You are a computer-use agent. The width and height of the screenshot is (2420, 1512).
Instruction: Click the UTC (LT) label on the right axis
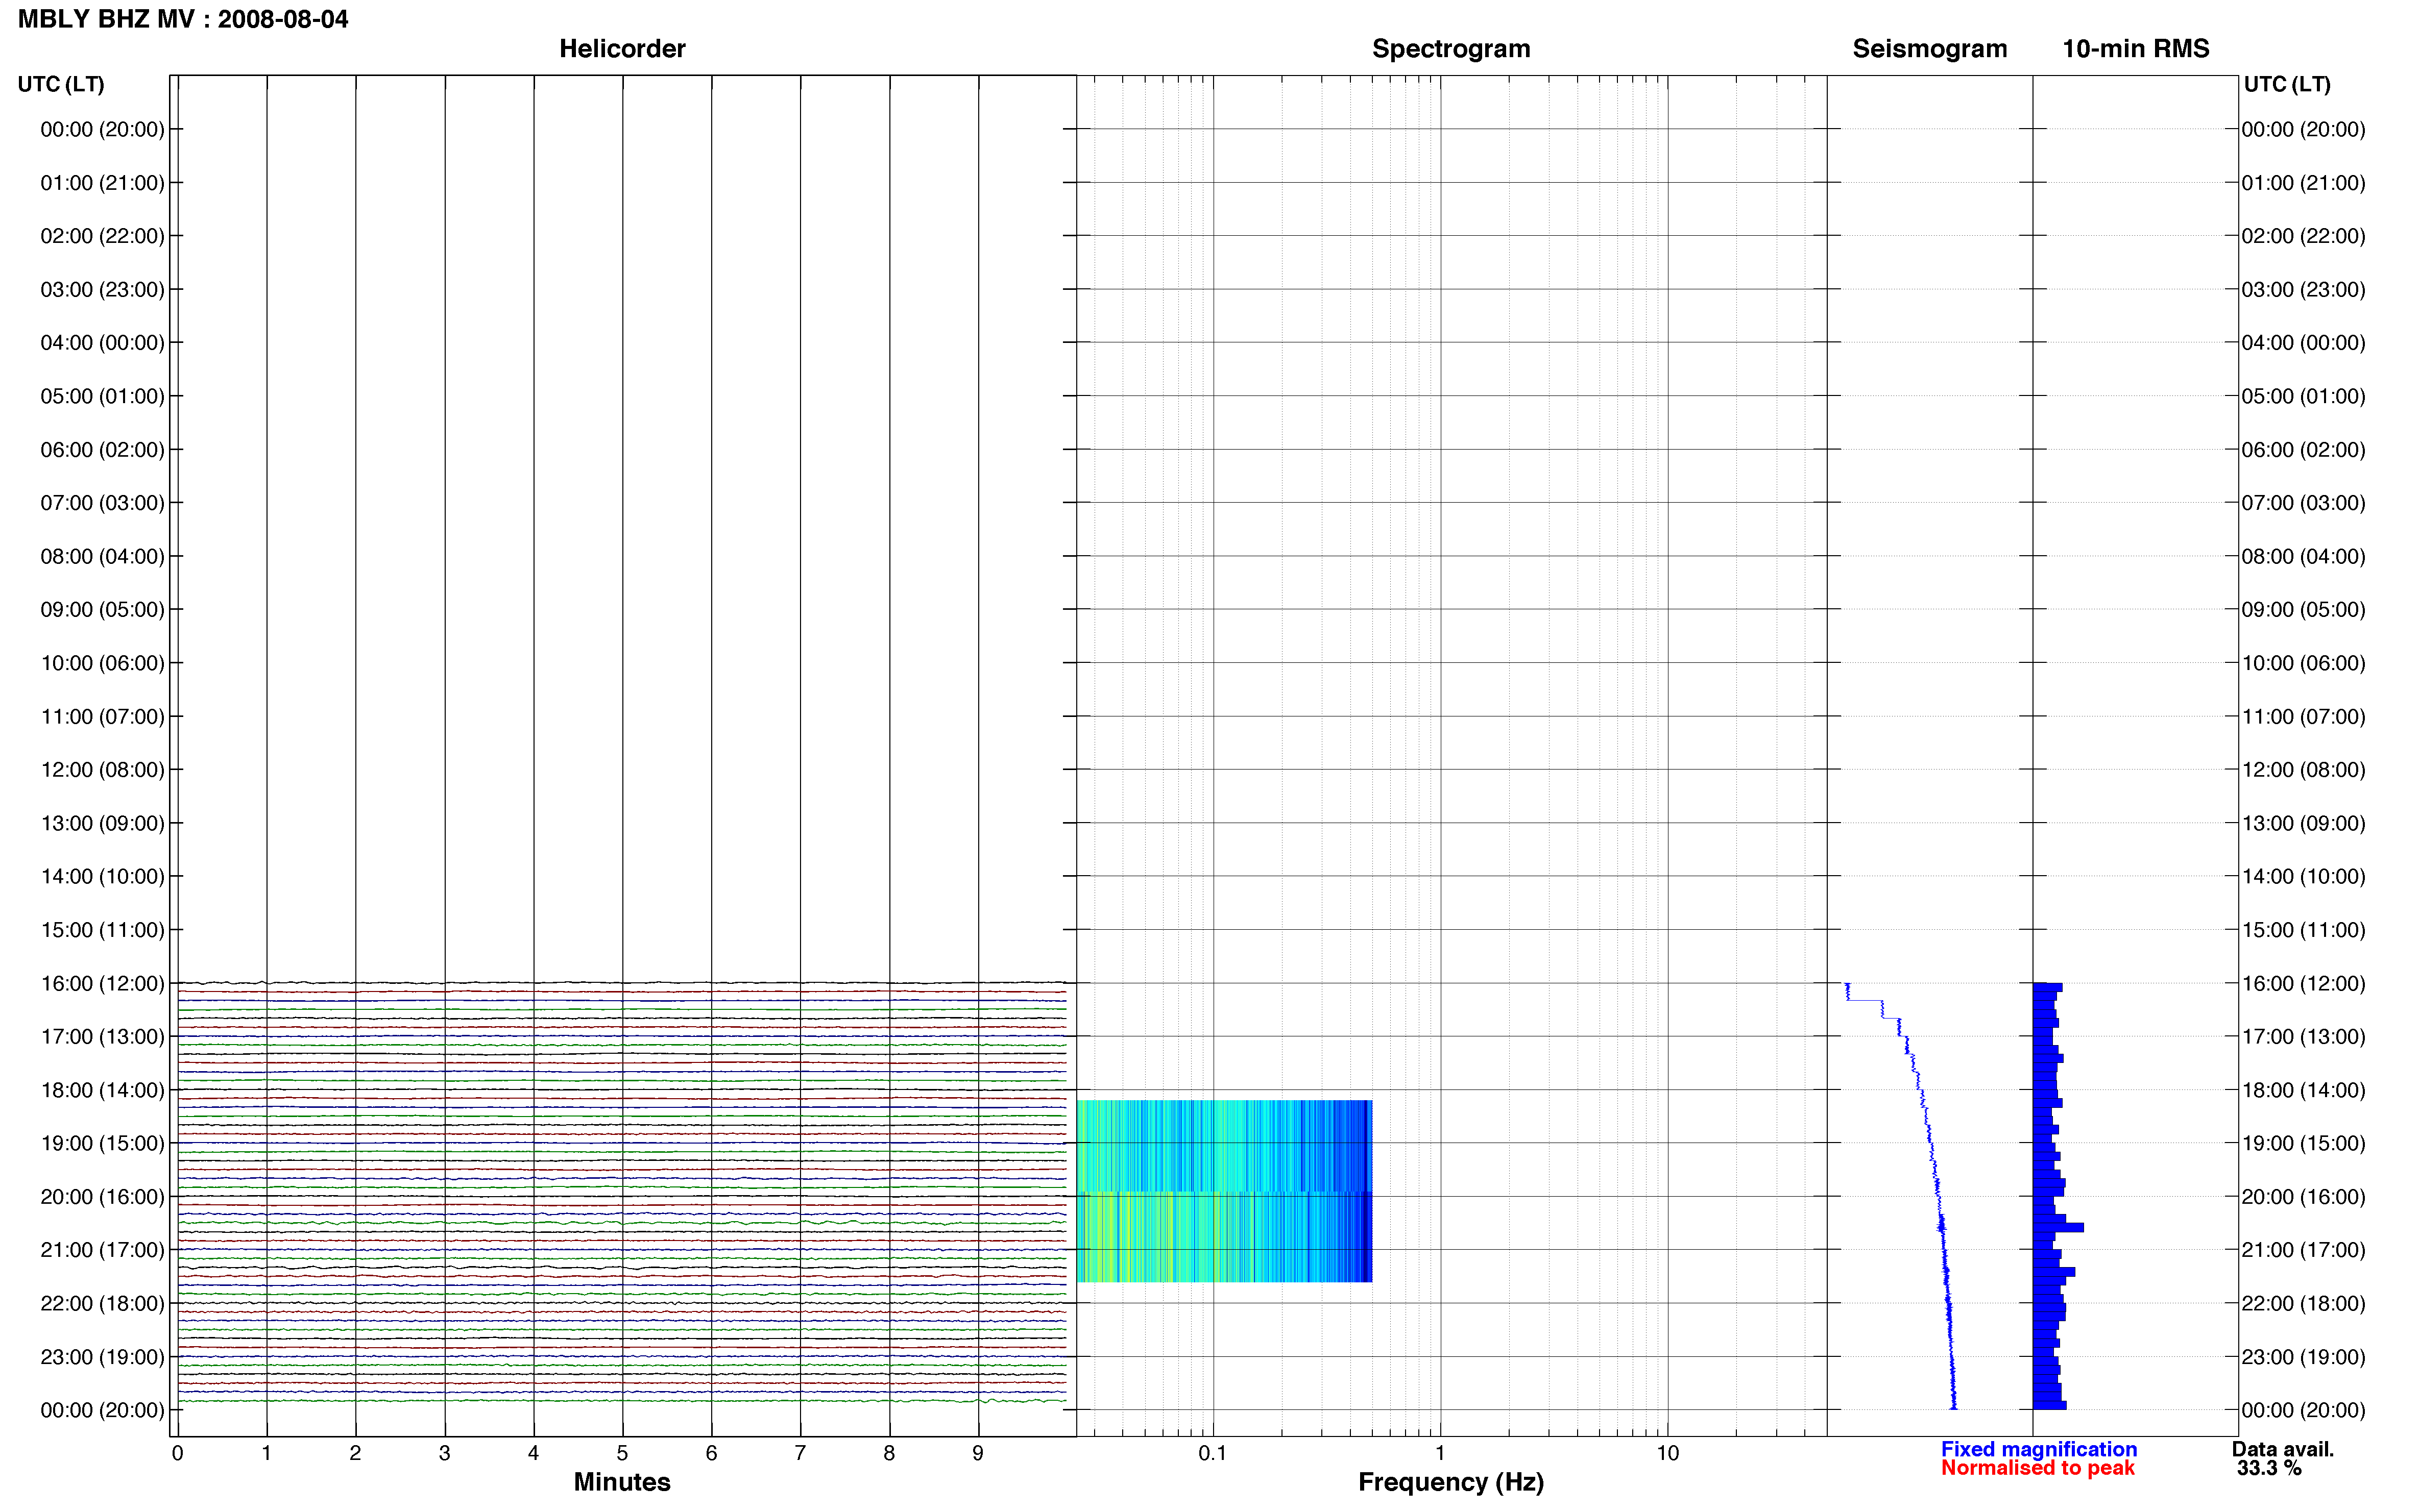2287,84
